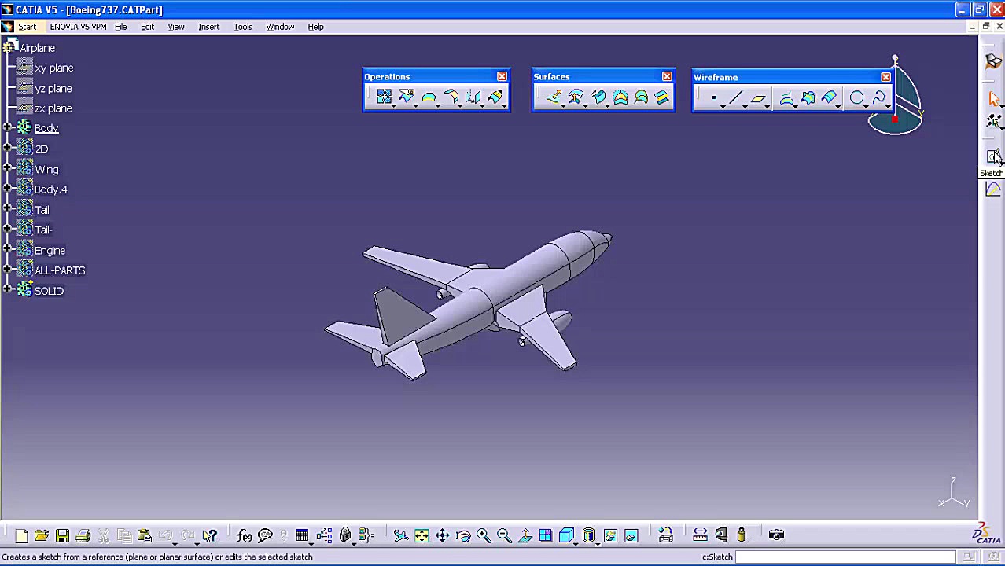Close the Surfaces toolbar
Screen dimensions: 1005x566
[x=667, y=76]
